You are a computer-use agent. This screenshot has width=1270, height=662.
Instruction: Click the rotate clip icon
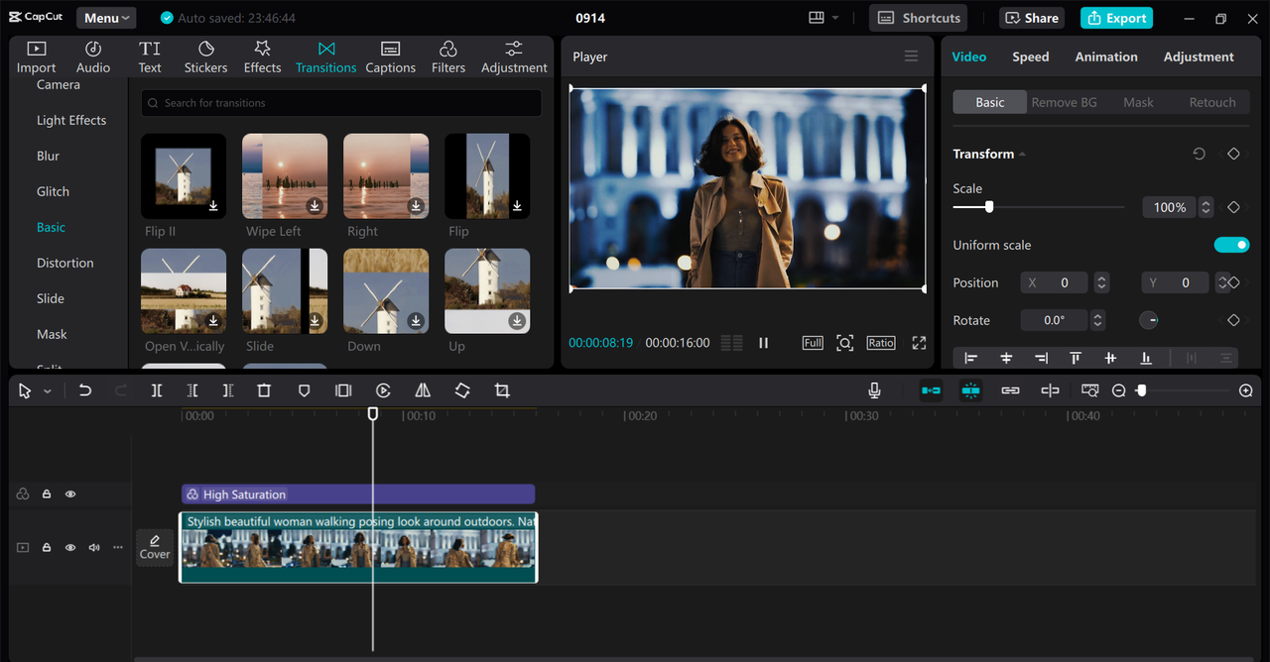pyautogui.click(x=462, y=390)
